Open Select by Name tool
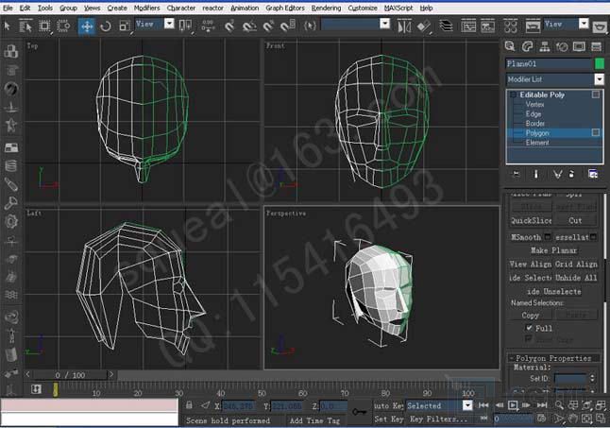 pyautogui.click(x=25, y=26)
